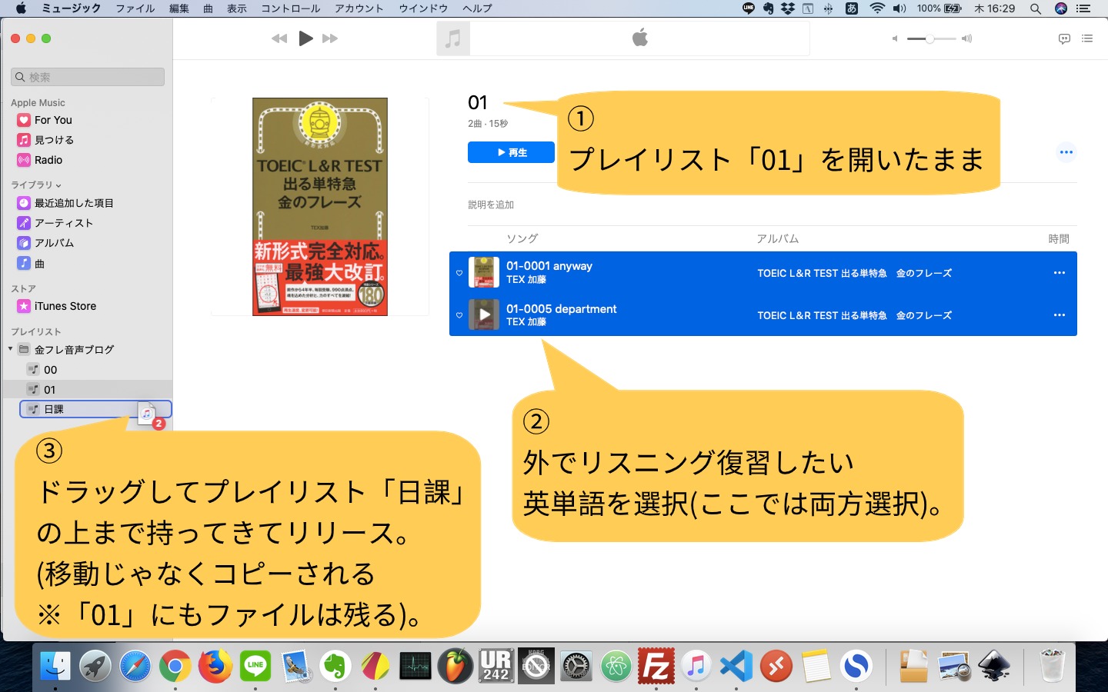Open the アカウント menu

point(359,8)
